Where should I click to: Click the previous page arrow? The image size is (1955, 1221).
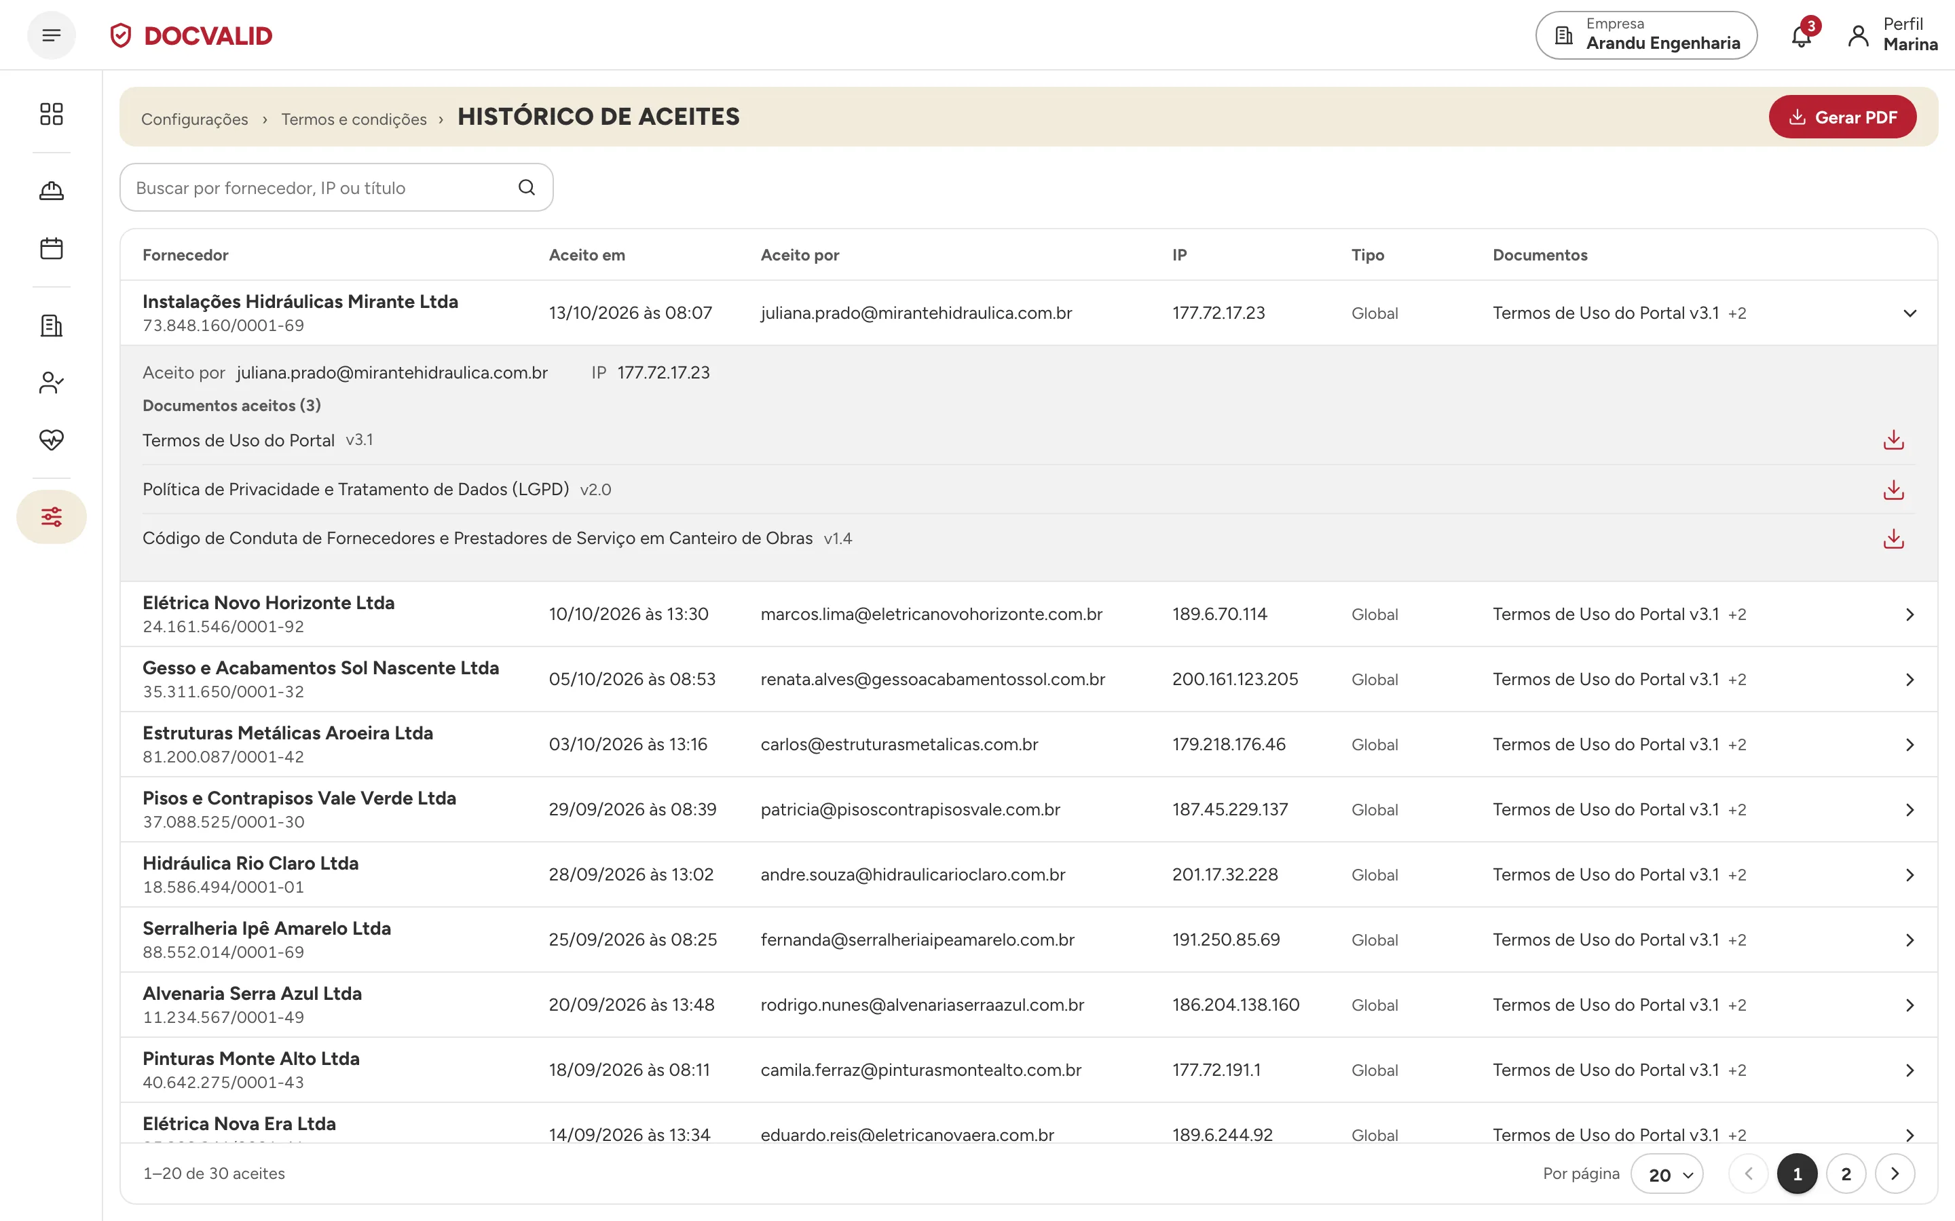(1749, 1174)
